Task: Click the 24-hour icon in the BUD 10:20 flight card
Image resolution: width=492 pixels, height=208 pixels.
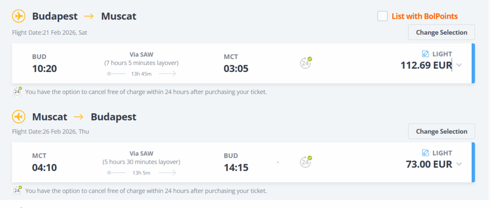Action: click(306, 62)
